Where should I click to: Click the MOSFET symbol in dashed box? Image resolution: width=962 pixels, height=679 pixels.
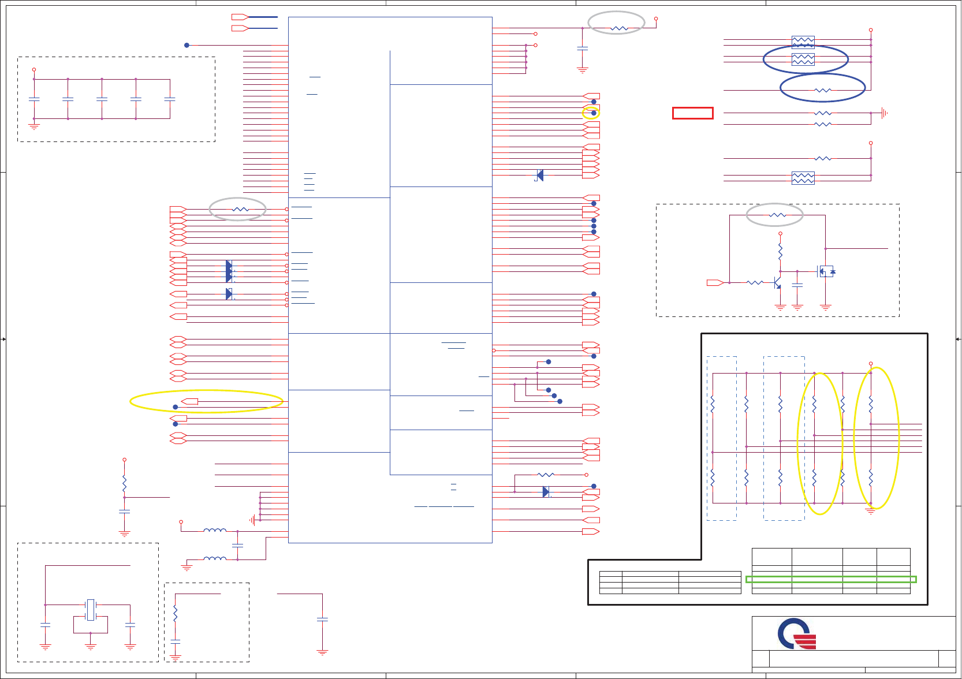(826, 271)
